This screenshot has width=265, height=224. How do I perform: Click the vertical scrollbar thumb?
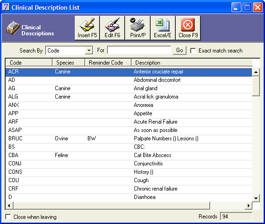click(256, 86)
